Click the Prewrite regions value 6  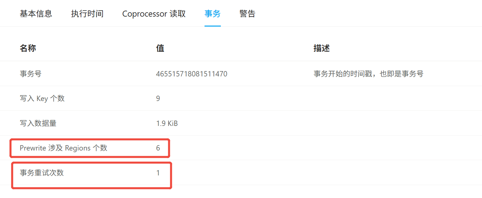(x=158, y=148)
